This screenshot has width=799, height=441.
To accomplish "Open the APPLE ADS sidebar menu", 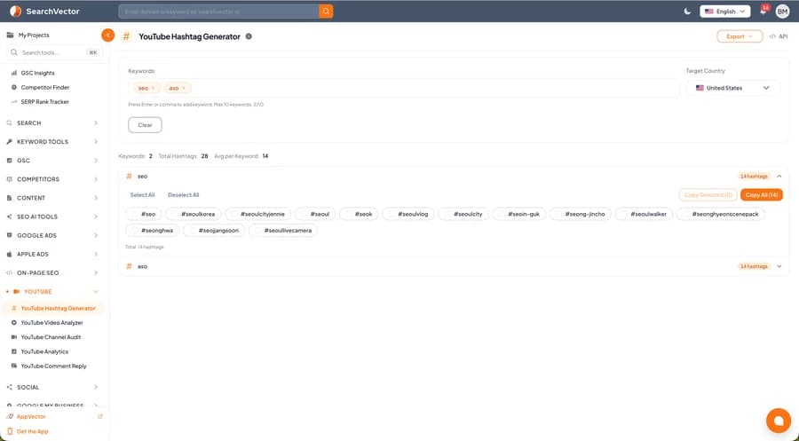I will click(52, 254).
